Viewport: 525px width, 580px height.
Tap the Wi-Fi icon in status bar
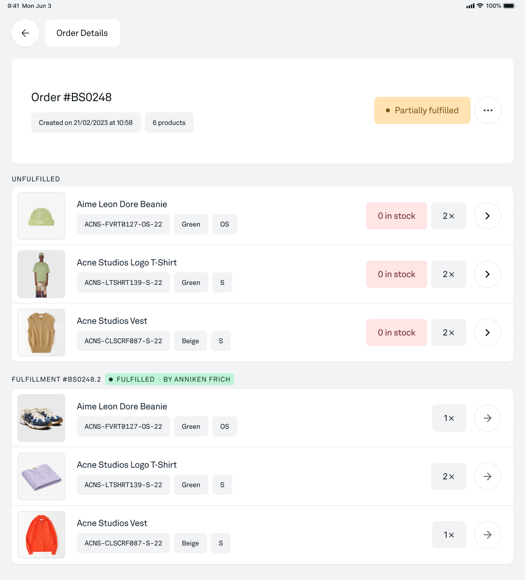[x=480, y=5]
